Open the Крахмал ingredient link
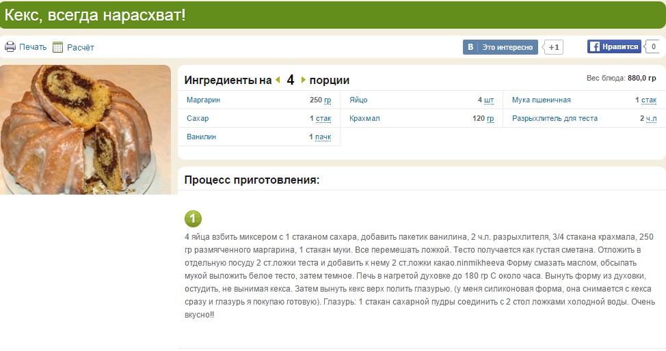 [364, 119]
